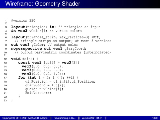Click the '// triangle strips as output' comment line
Viewport: 160px width, 120px height.
pos(63,41)
